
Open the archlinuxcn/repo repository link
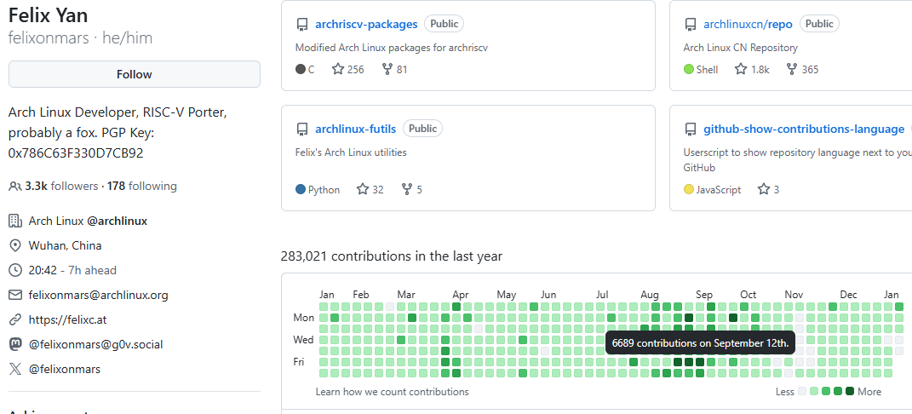click(x=748, y=25)
